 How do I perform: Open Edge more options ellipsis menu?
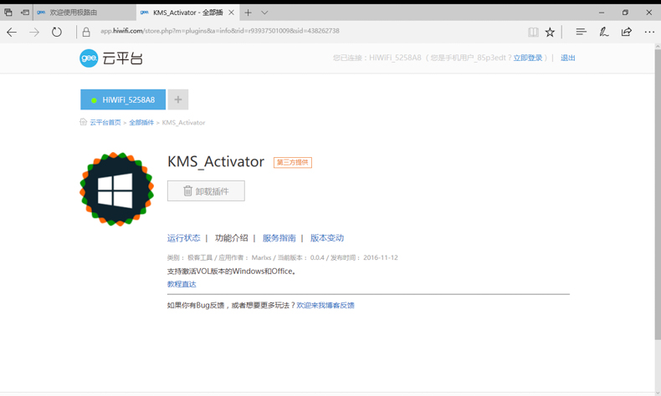point(649,32)
